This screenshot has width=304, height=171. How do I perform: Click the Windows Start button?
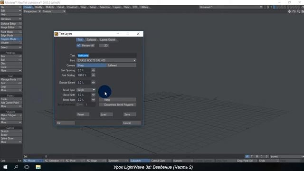click(5, 167)
